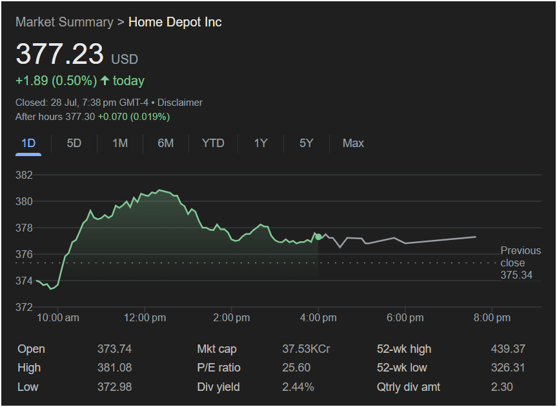Click the 376 y-axis label
This screenshot has width=557, height=407.
24,254
